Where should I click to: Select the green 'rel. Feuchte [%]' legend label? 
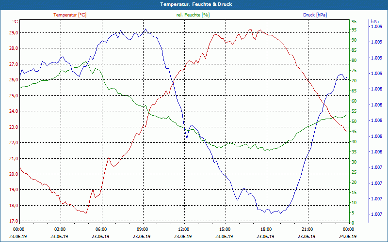pyautogui.click(x=193, y=15)
